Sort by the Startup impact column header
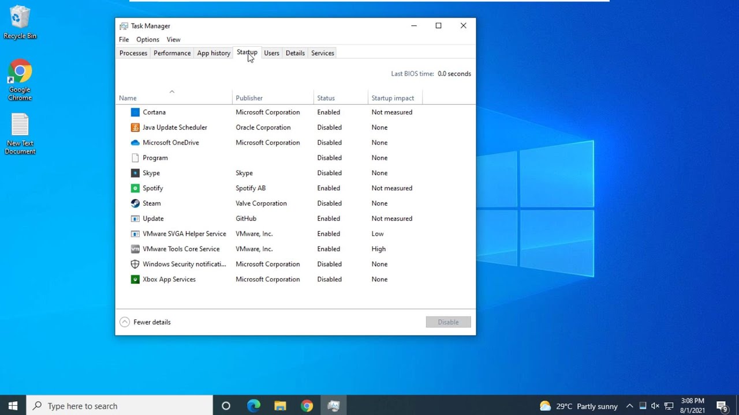Viewport: 739px width, 415px height. pos(395,98)
